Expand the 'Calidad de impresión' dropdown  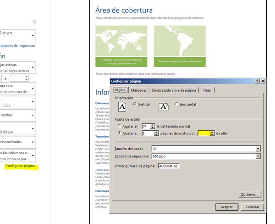pyautogui.click(x=258, y=157)
